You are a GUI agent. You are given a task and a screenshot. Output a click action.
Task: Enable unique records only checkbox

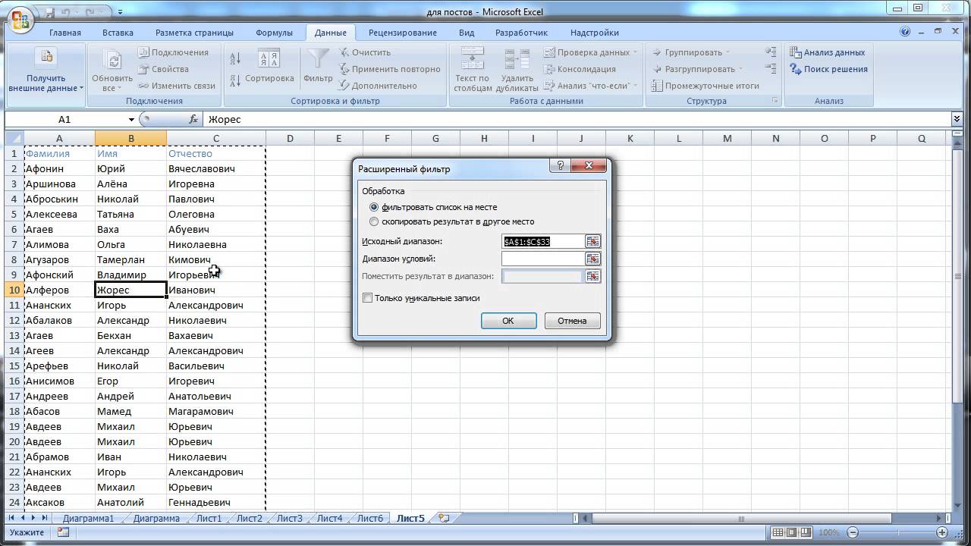click(x=368, y=298)
